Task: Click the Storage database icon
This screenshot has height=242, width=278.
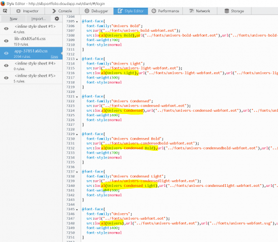Action: (x=227, y=11)
